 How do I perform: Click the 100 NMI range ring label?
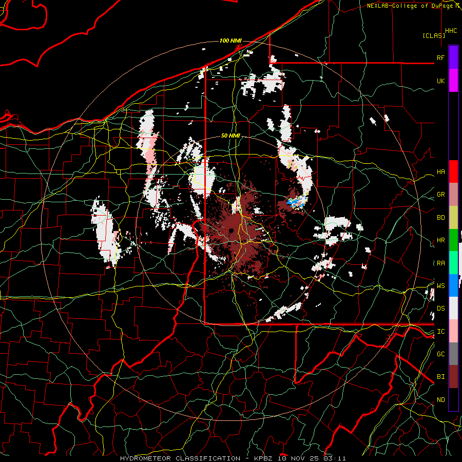tap(230, 41)
